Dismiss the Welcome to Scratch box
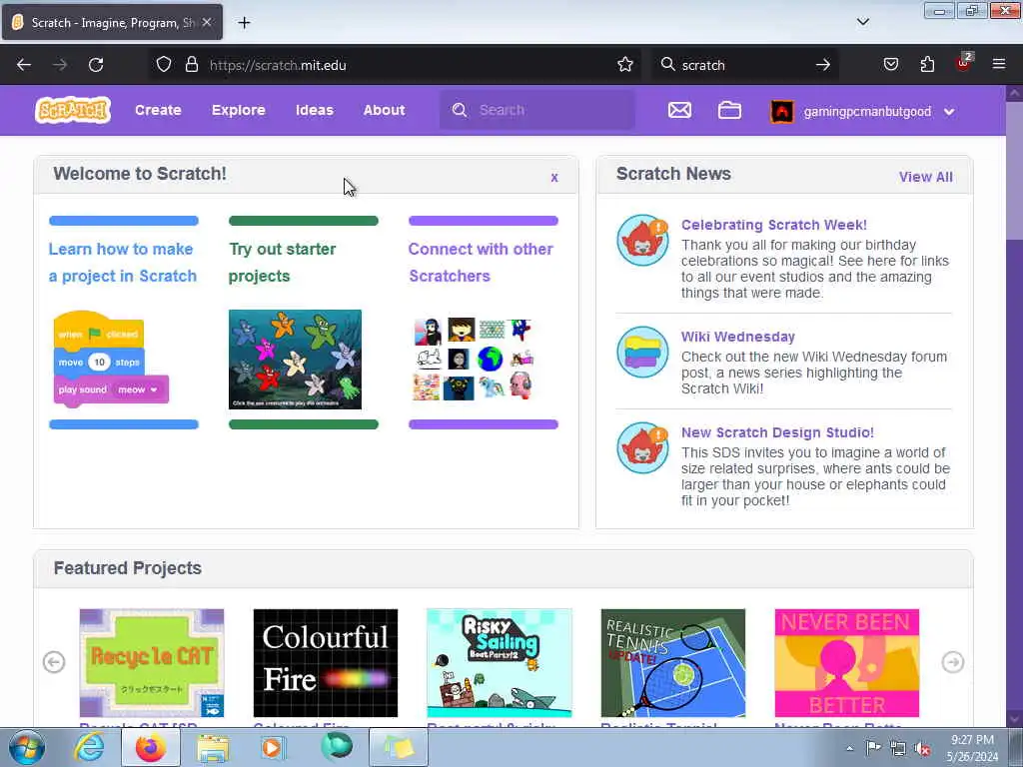Image resolution: width=1023 pixels, height=767 pixels. (553, 178)
